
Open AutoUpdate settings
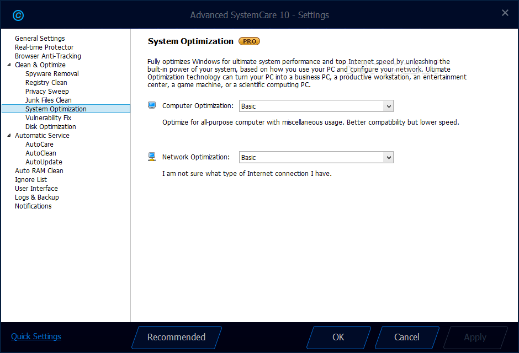click(x=44, y=162)
